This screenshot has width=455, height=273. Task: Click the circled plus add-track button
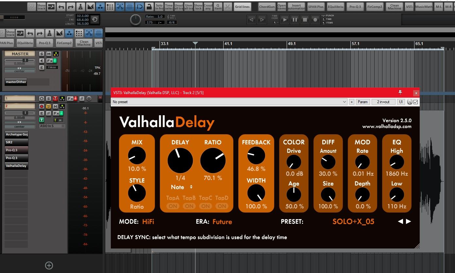49,265
